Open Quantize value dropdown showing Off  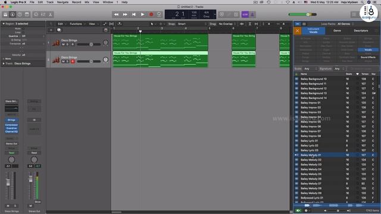33,36
